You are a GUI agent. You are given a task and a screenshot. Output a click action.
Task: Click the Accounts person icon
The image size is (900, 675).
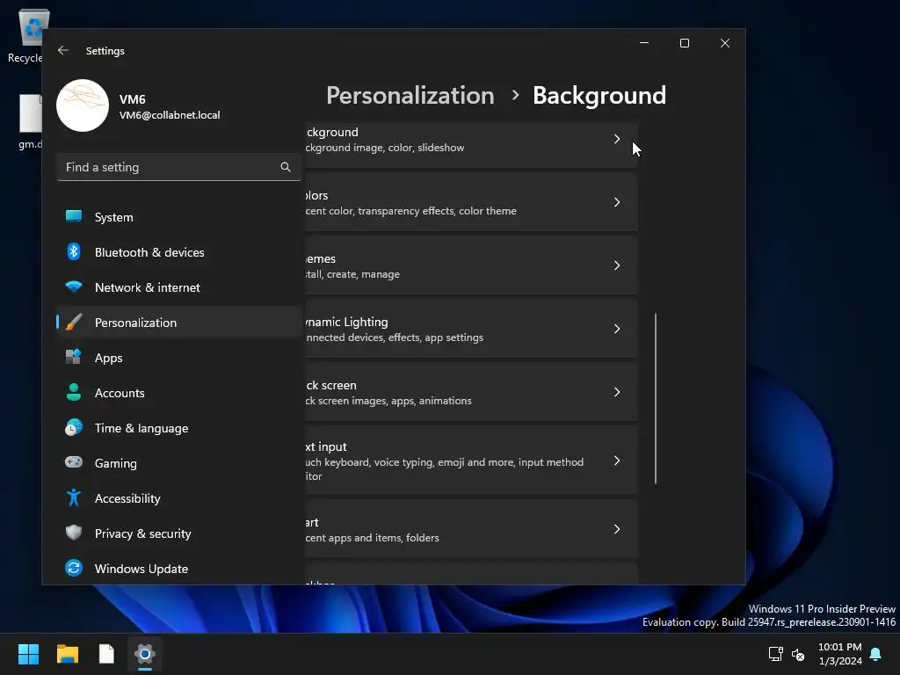tap(74, 392)
